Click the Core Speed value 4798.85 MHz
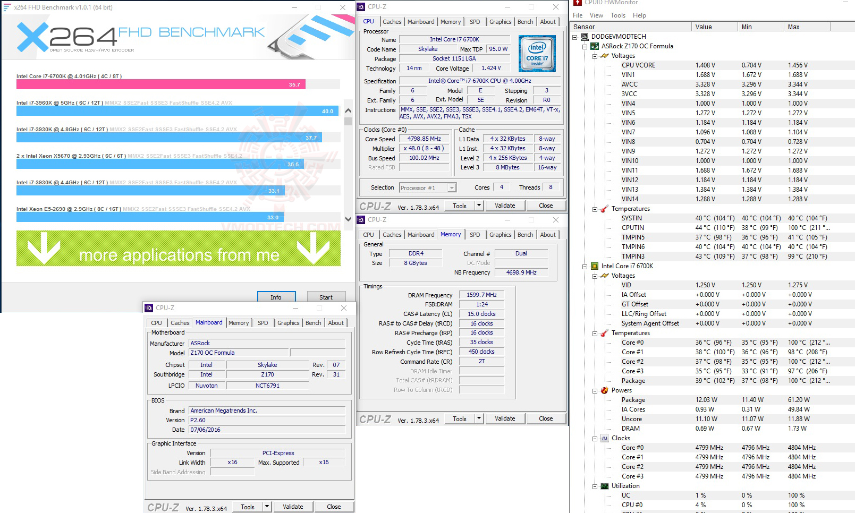Screen dimensions: 855x513 tap(424, 139)
